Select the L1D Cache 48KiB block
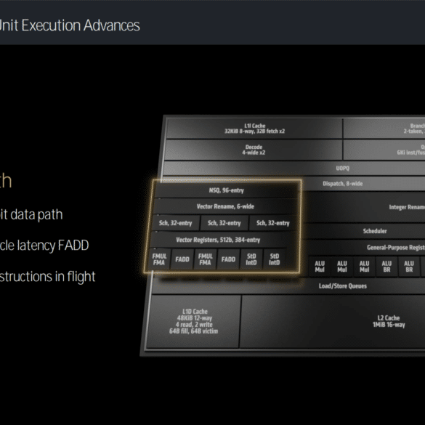The height and width of the screenshot is (425, 425). click(x=193, y=321)
